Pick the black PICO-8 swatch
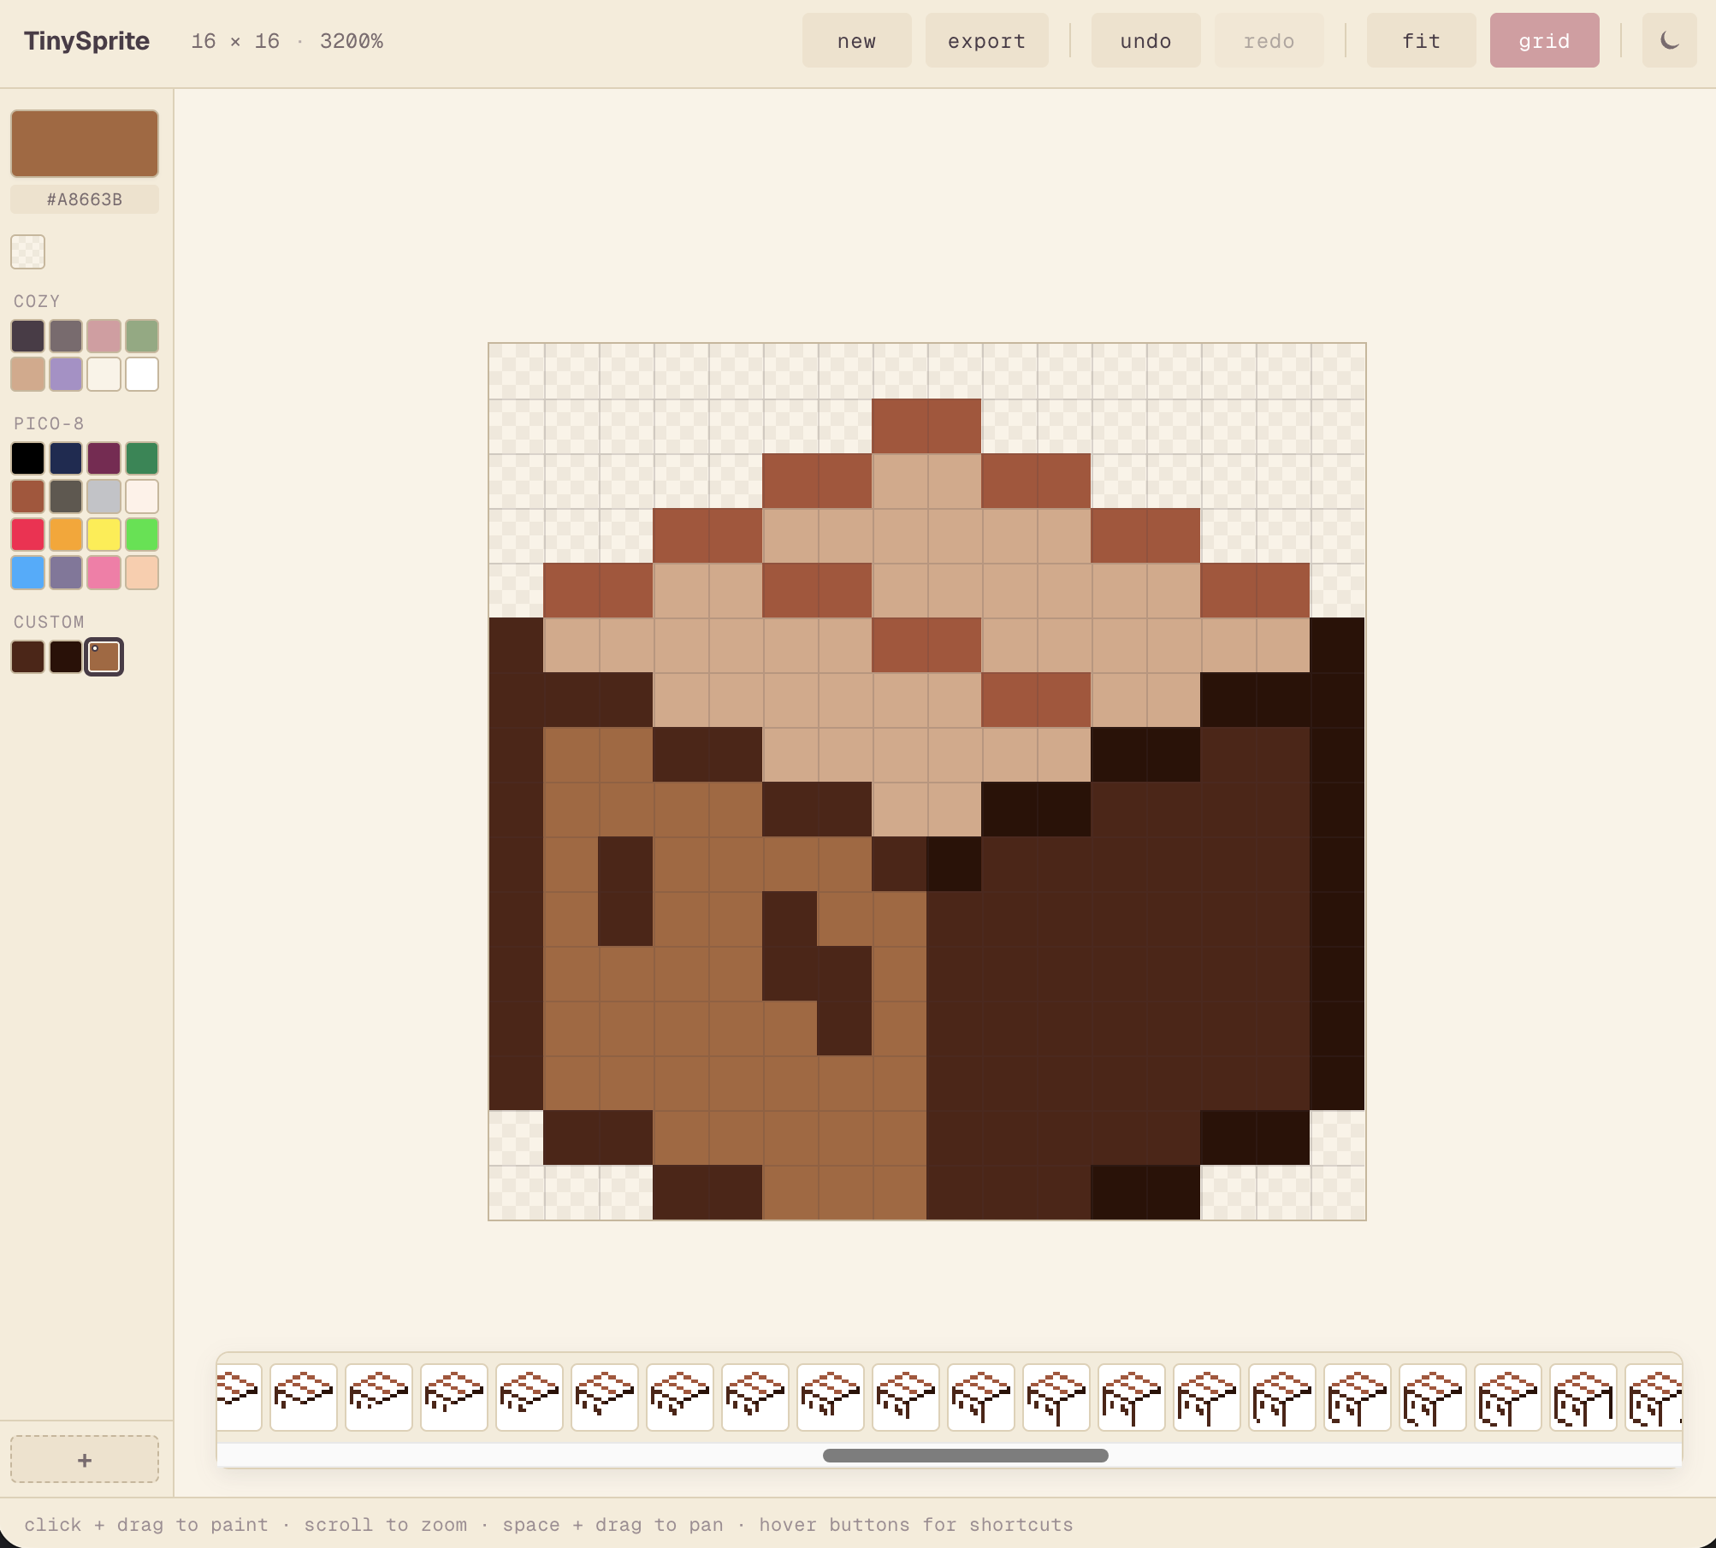The image size is (1716, 1548). click(27, 458)
